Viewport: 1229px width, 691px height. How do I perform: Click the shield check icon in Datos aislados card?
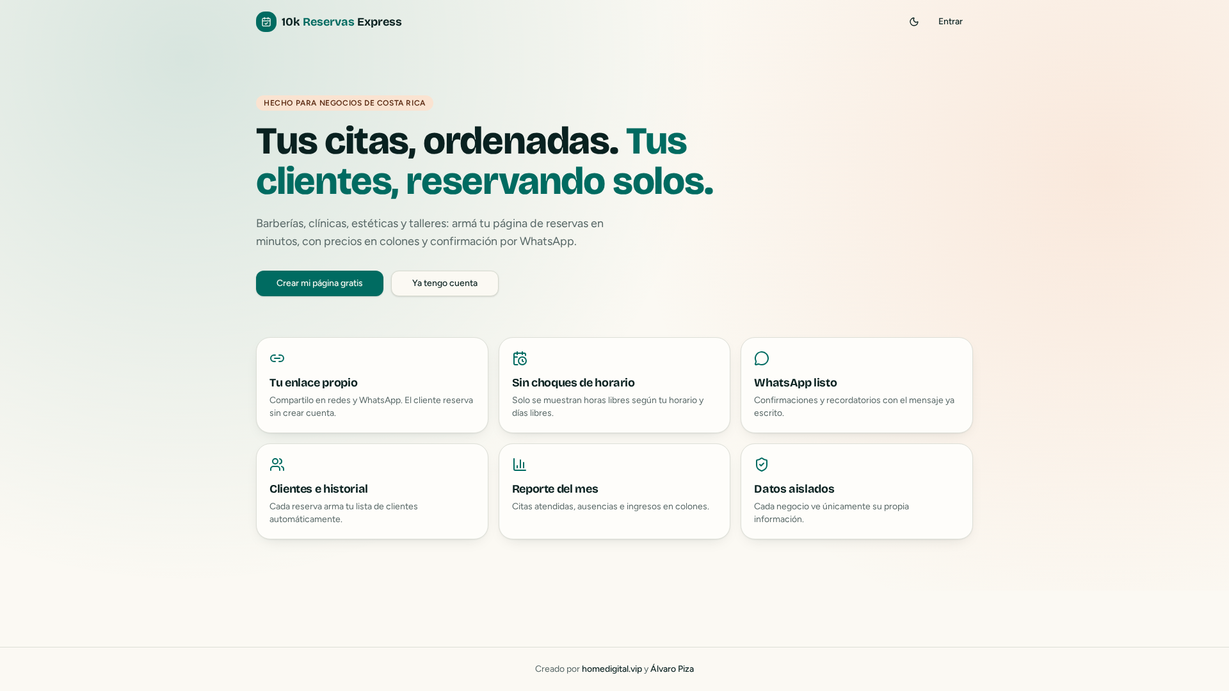click(x=762, y=465)
